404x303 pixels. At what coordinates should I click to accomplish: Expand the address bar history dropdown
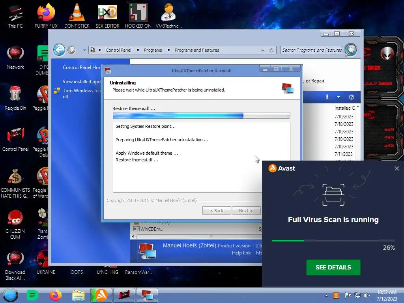263,50
